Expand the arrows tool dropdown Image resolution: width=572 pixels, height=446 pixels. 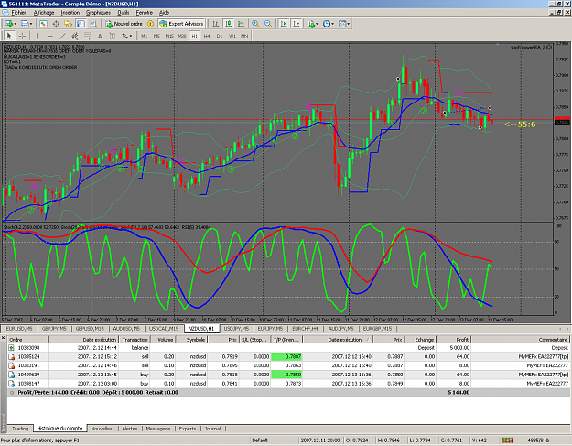pyautogui.click(x=131, y=36)
